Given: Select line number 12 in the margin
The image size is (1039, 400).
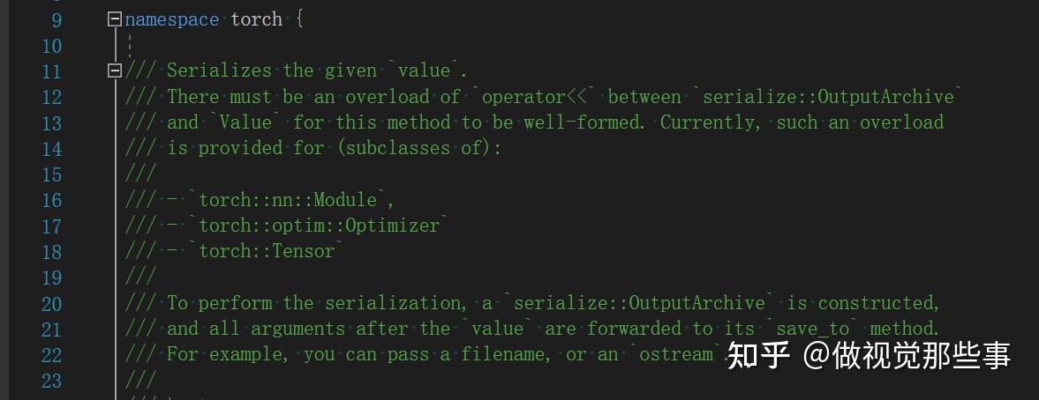Looking at the screenshot, I should 51,97.
